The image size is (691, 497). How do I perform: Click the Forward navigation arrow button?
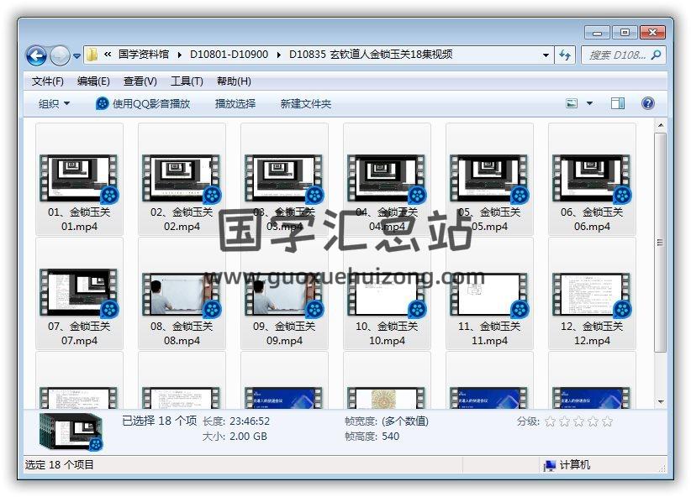pyautogui.click(x=60, y=55)
